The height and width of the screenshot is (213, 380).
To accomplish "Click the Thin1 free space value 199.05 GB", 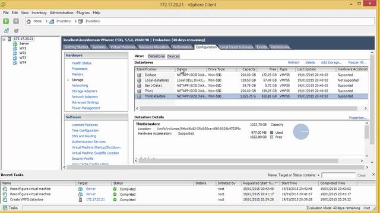I will coord(269,91).
